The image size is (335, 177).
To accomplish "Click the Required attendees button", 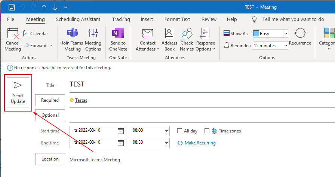I will [50, 100].
